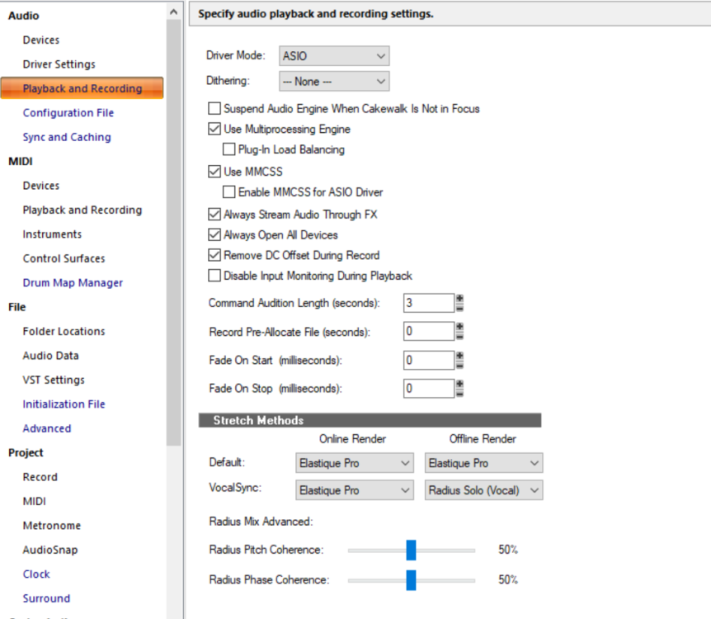Open the Drum Map Manager page
This screenshot has width=711, height=619.
coord(73,283)
